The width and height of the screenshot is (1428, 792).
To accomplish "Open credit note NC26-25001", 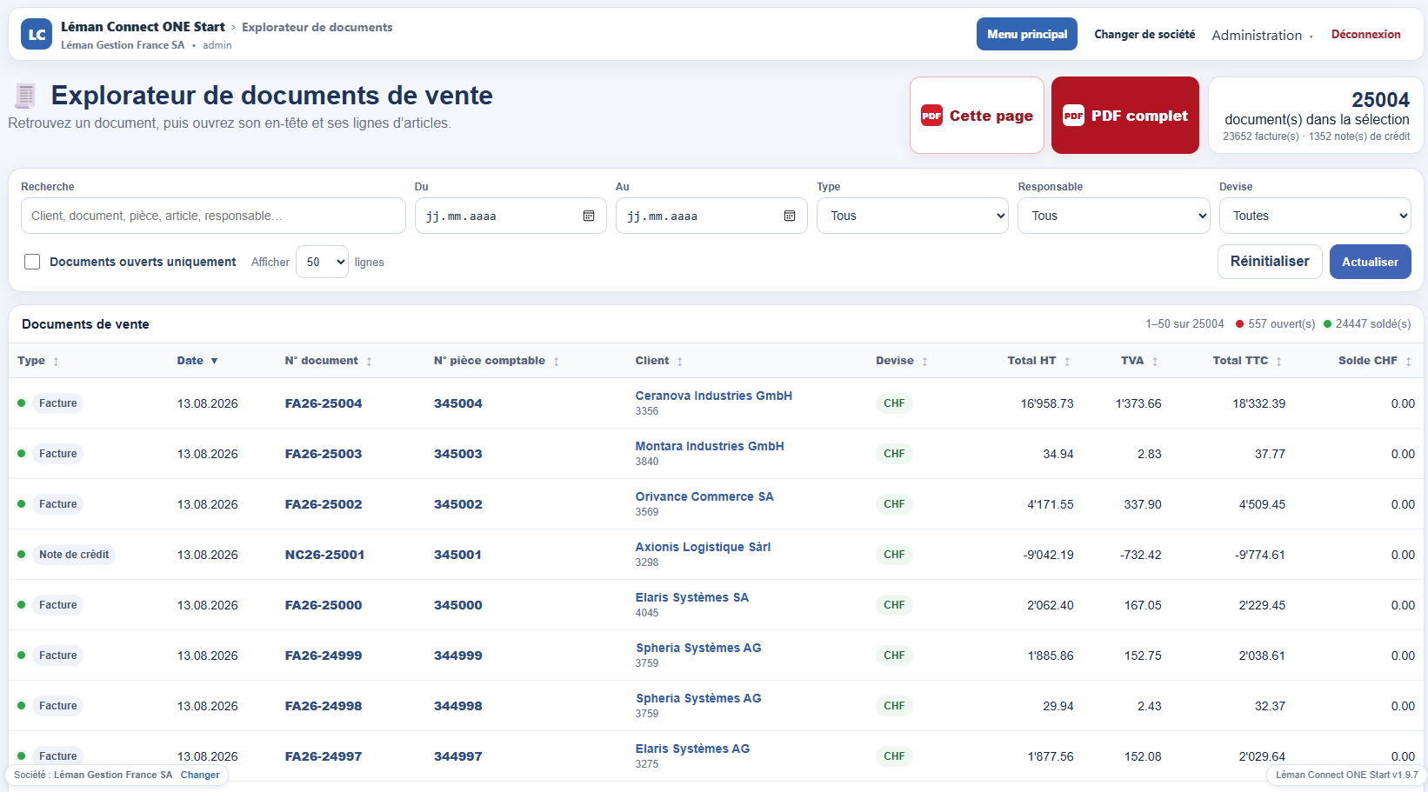I will point(324,555).
